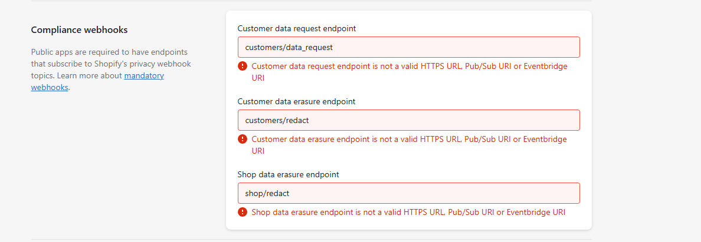Click the 'Customer data erasure endpoint' label
The image size is (701, 242).
(296, 101)
